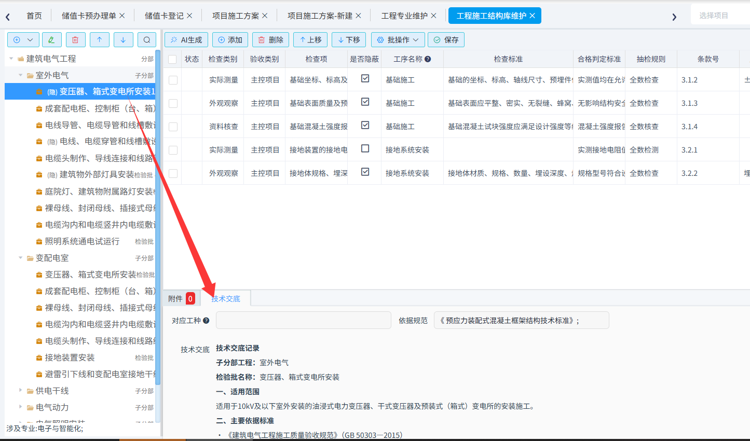750x441 pixels.
Task: Collapse the 变配电室 tree node
Action: [x=21, y=258]
